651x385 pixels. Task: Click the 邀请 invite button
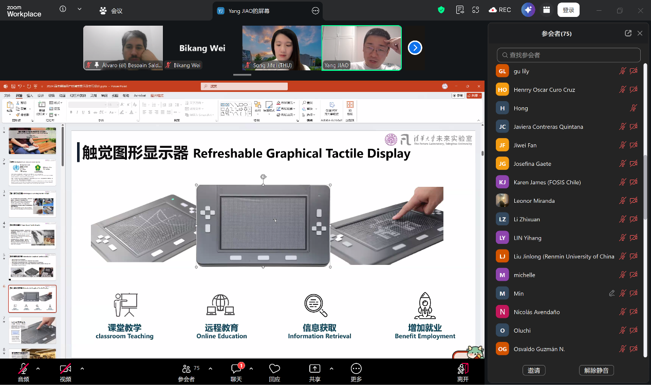coord(534,370)
